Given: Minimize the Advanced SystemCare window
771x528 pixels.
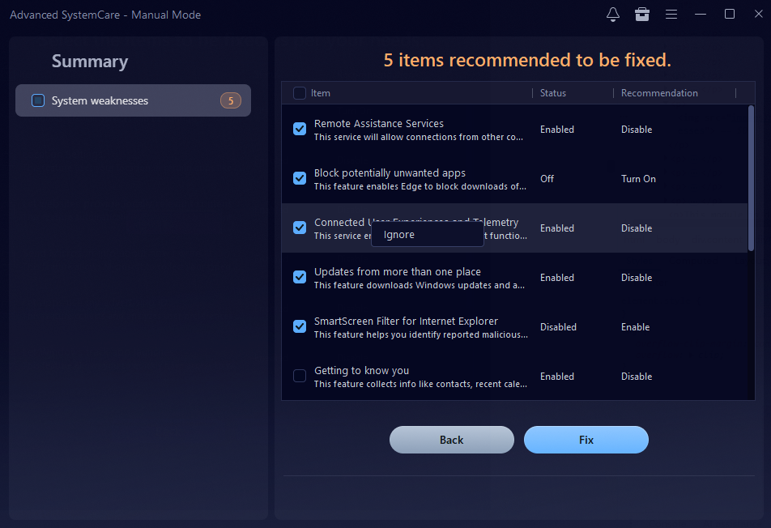Looking at the screenshot, I should [701, 15].
